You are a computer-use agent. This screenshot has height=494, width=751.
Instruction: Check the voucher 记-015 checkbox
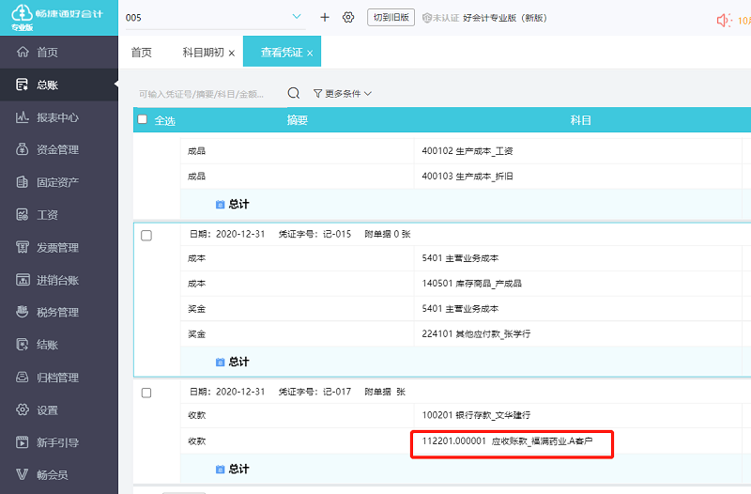click(146, 236)
